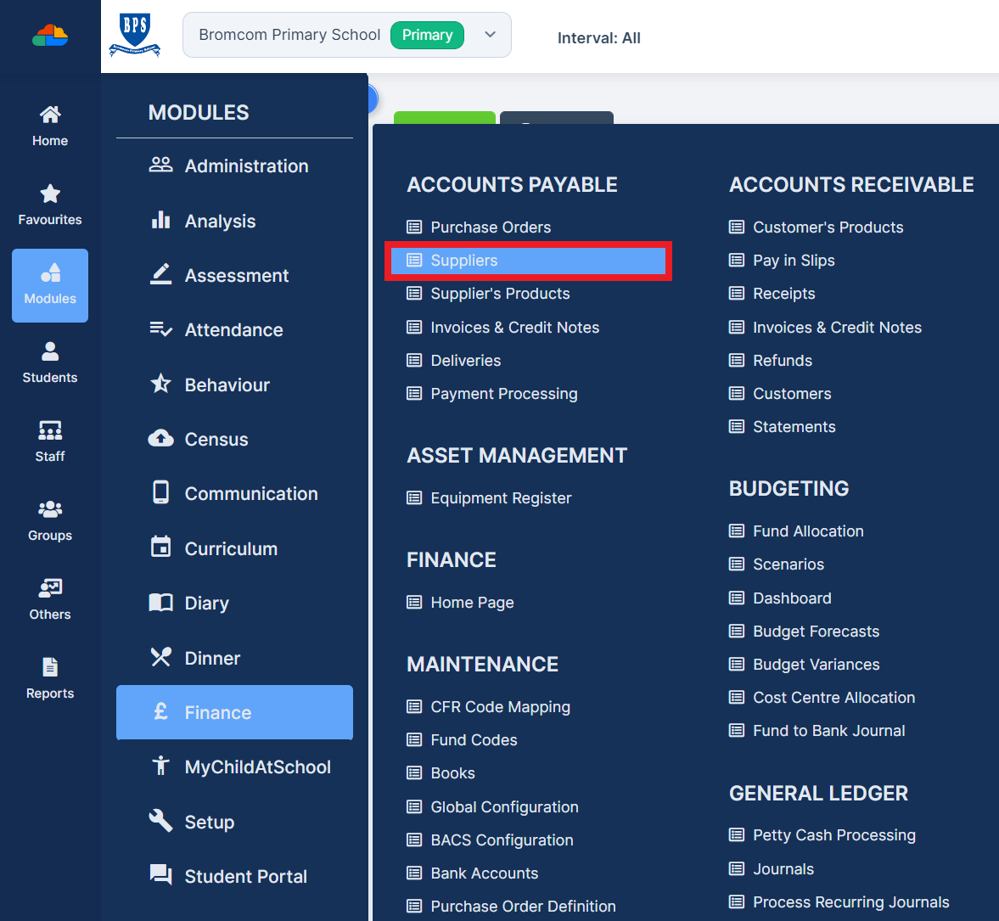Open Purchase Orders under Accounts Payable
Screen dimensions: 999x921
coord(489,227)
